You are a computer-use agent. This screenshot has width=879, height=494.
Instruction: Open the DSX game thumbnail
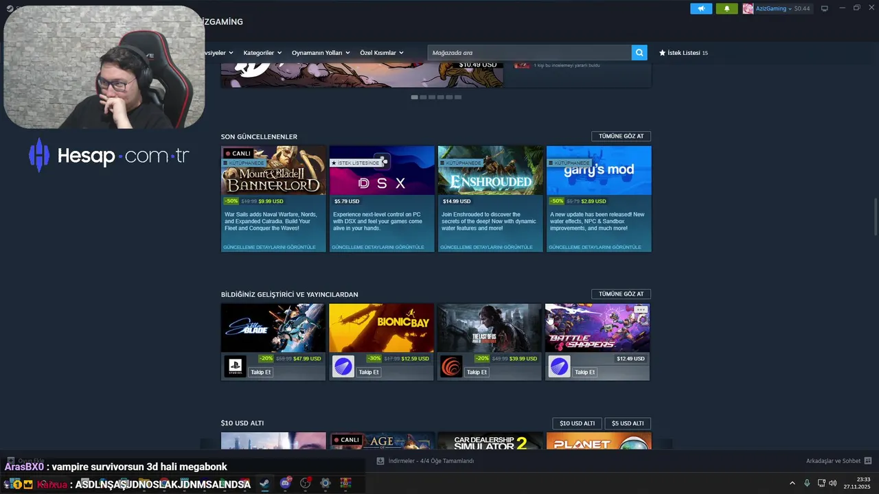click(382, 170)
